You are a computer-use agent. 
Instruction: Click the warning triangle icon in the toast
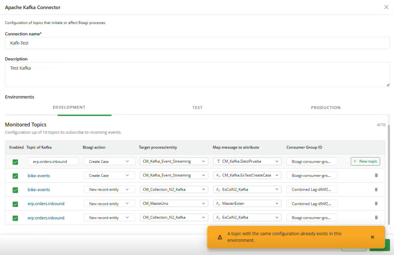220,237
